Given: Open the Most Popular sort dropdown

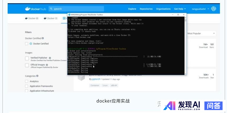Looking at the screenshot, I should (x=201, y=33).
